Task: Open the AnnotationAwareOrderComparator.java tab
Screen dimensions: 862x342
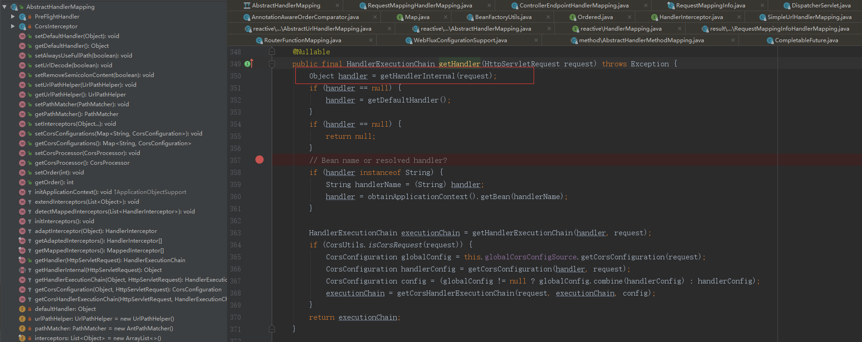Action: (305, 17)
